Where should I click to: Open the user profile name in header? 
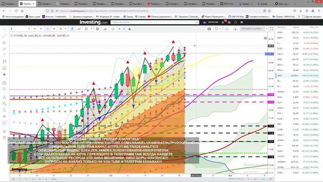213,22
